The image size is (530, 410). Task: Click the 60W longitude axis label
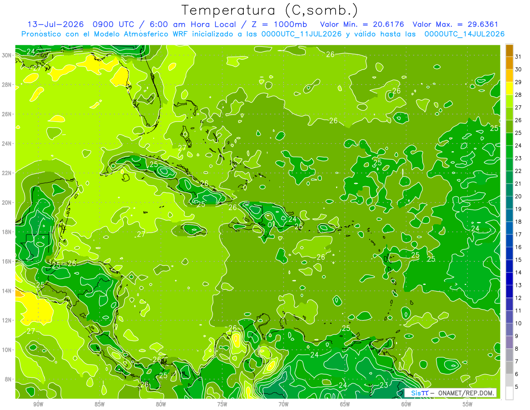click(x=406, y=404)
